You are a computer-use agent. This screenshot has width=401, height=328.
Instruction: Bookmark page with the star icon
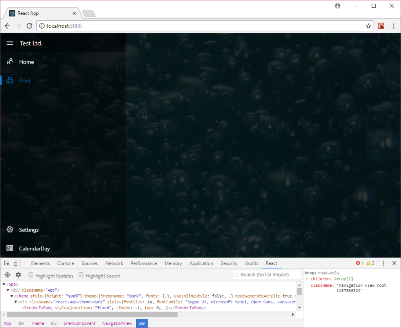[368, 26]
